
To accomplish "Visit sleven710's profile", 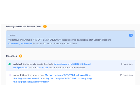I will pyautogui.click(x=19, y=75).
